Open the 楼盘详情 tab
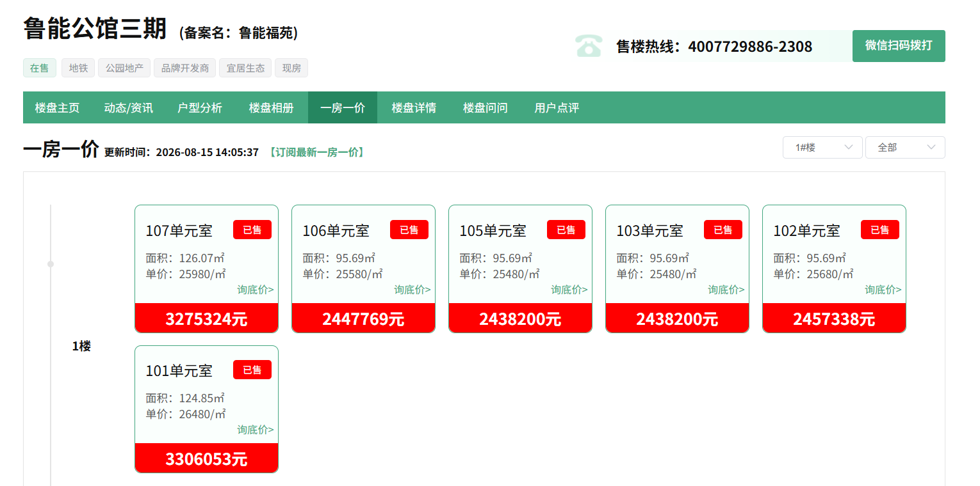Viewport: 980px width, 486px height. pyautogui.click(x=414, y=107)
